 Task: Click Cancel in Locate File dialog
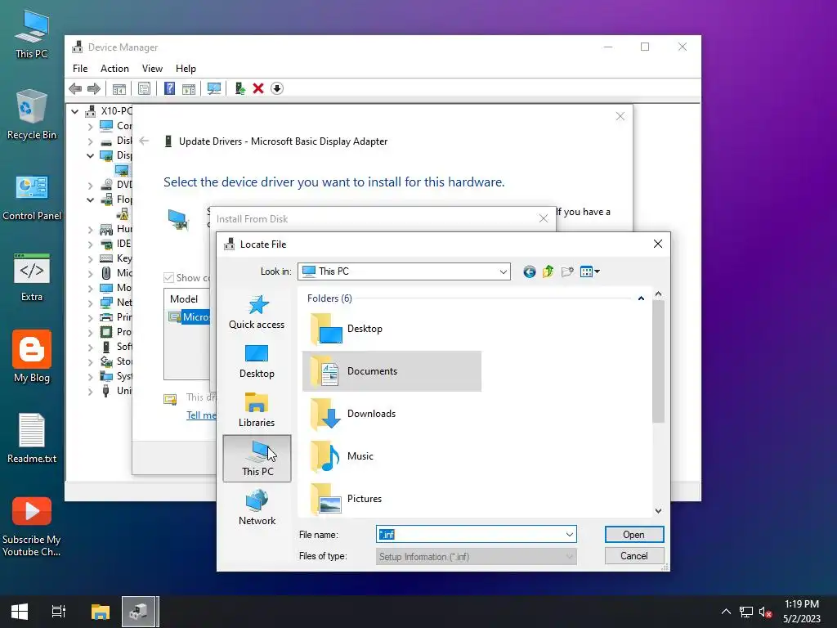tap(634, 556)
